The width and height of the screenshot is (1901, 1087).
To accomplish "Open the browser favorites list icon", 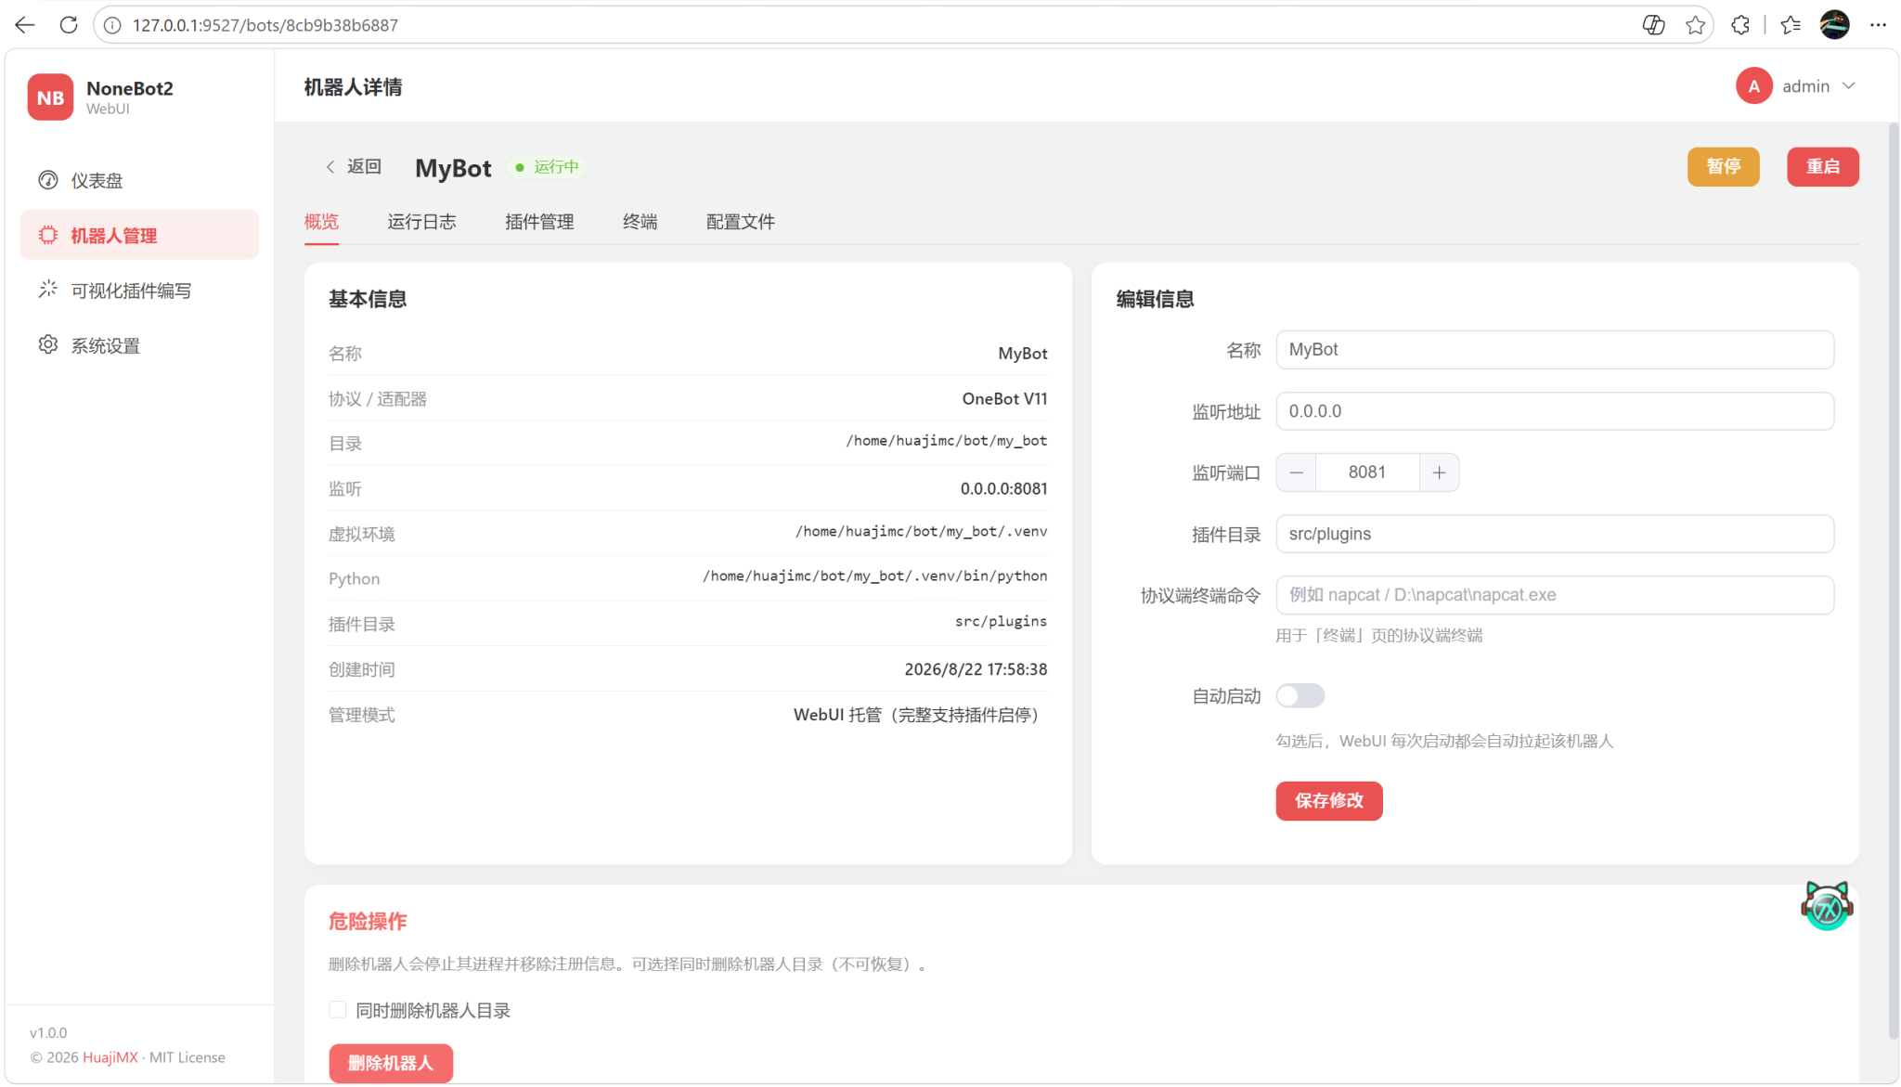I will (x=1791, y=25).
